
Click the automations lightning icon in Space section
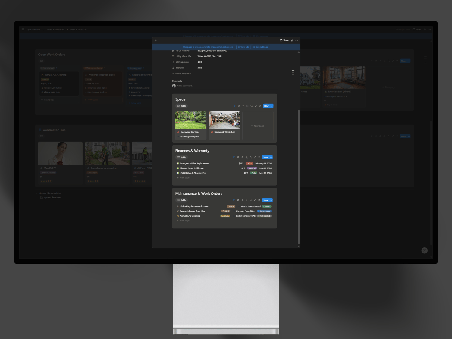[243, 106]
